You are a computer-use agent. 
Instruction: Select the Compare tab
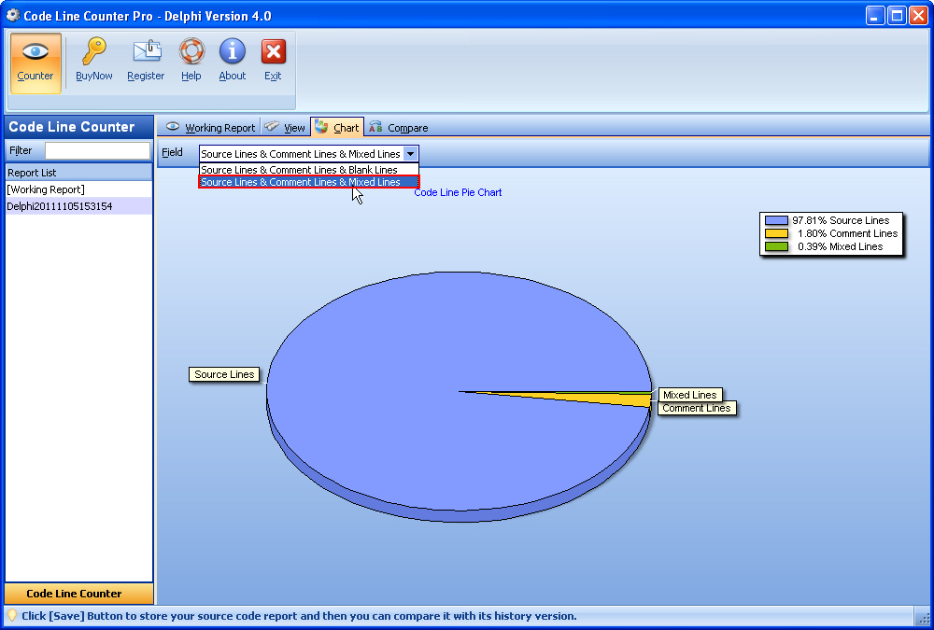pos(399,128)
